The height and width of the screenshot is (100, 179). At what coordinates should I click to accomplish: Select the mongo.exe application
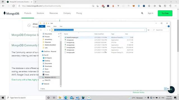[x=70, y=40]
